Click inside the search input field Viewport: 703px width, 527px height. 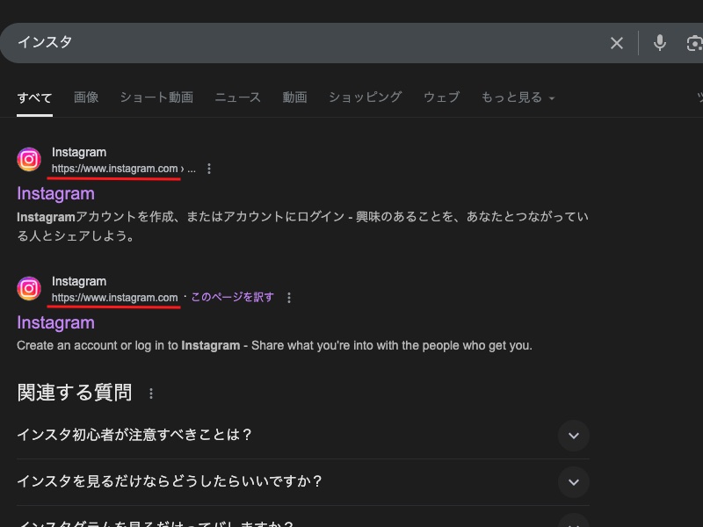point(264,42)
